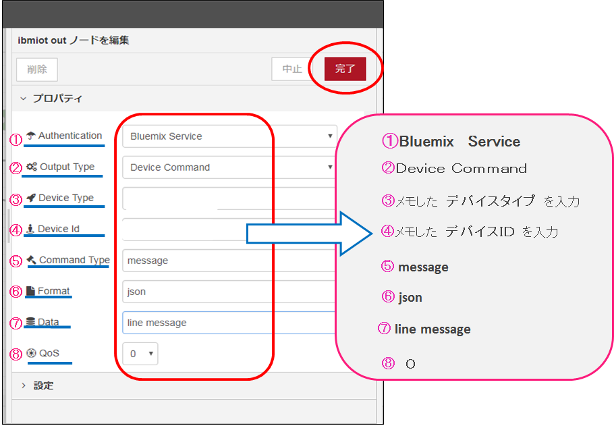Click the asterisk icon beside QoS

coord(31,353)
